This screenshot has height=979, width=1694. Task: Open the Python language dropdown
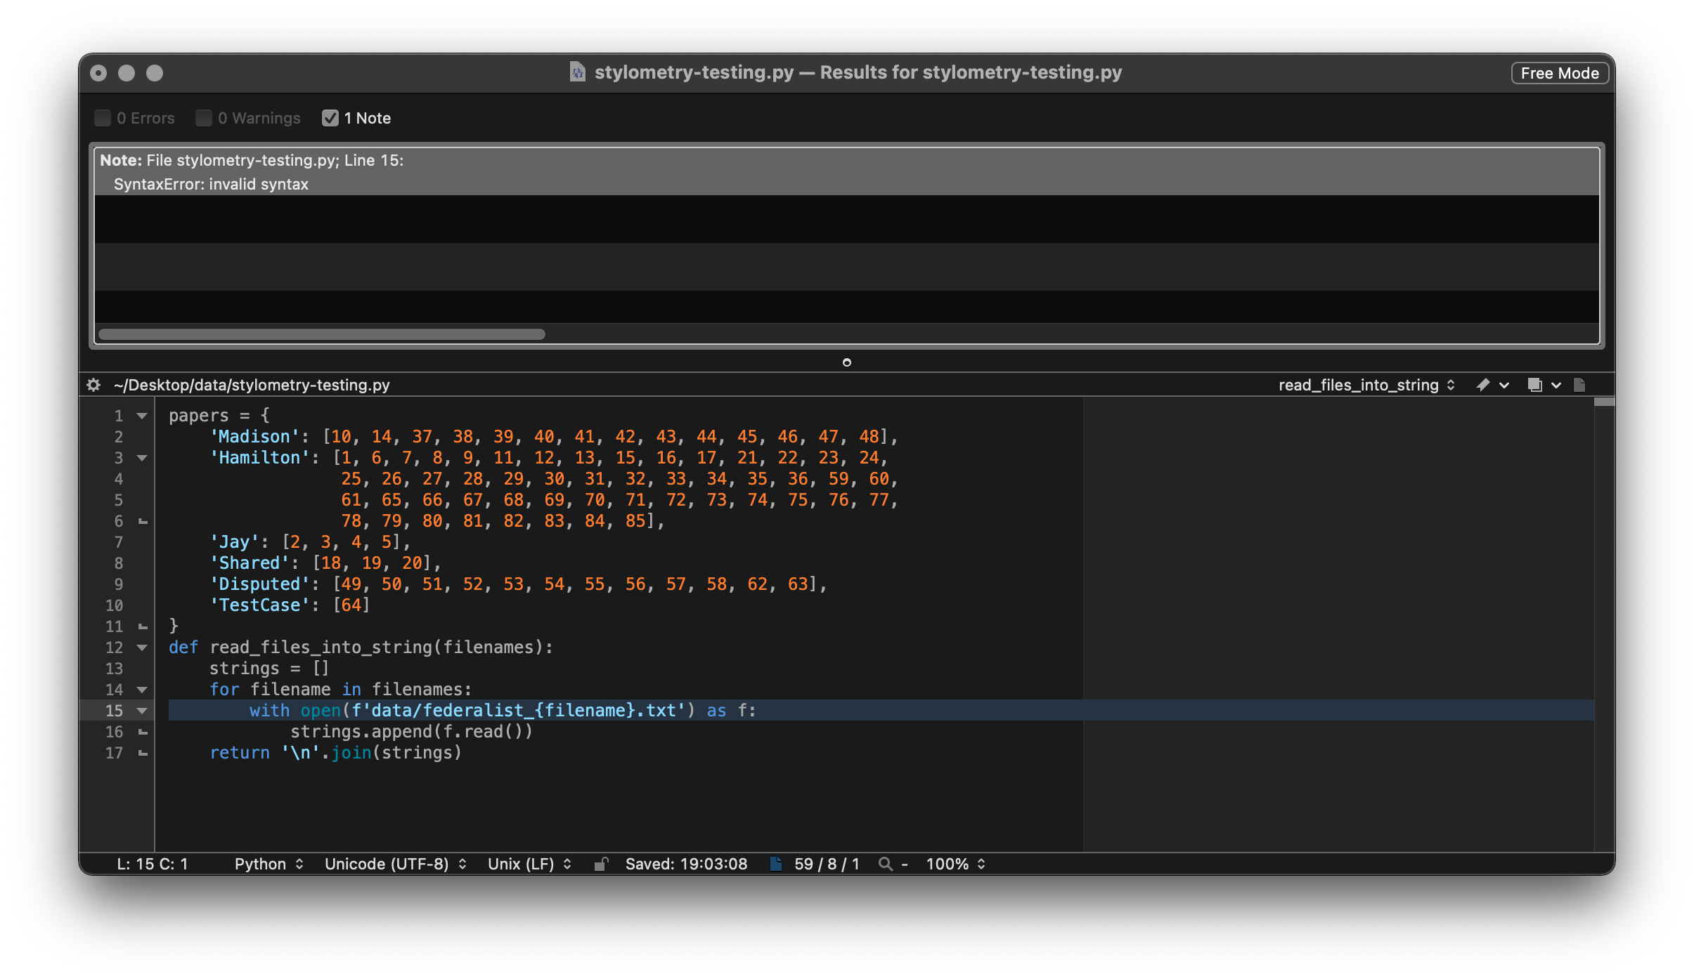tap(269, 864)
